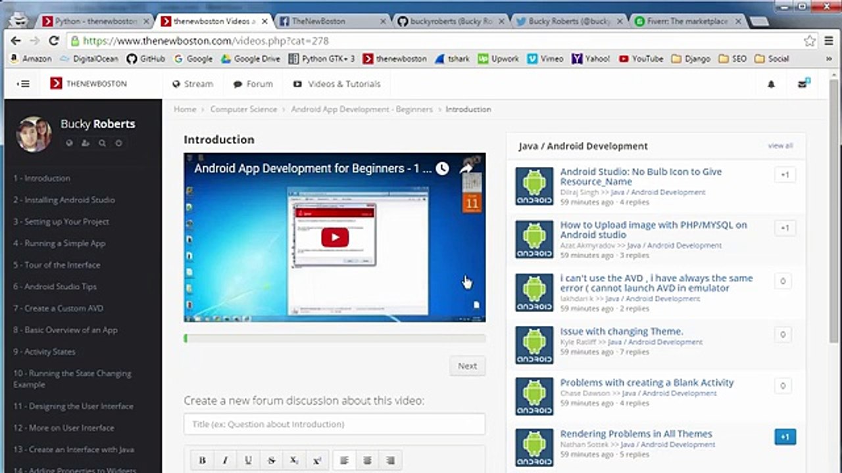The height and width of the screenshot is (473, 842).
Task: Open the Home breadcrumb link
Action: click(185, 109)
